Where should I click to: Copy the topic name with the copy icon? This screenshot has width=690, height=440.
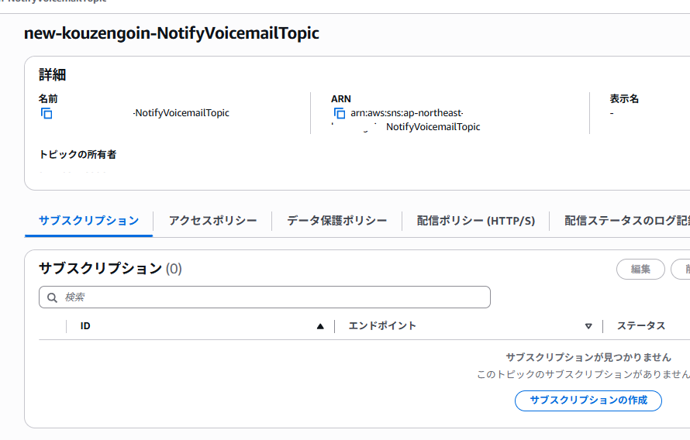(x=47, y=113)
